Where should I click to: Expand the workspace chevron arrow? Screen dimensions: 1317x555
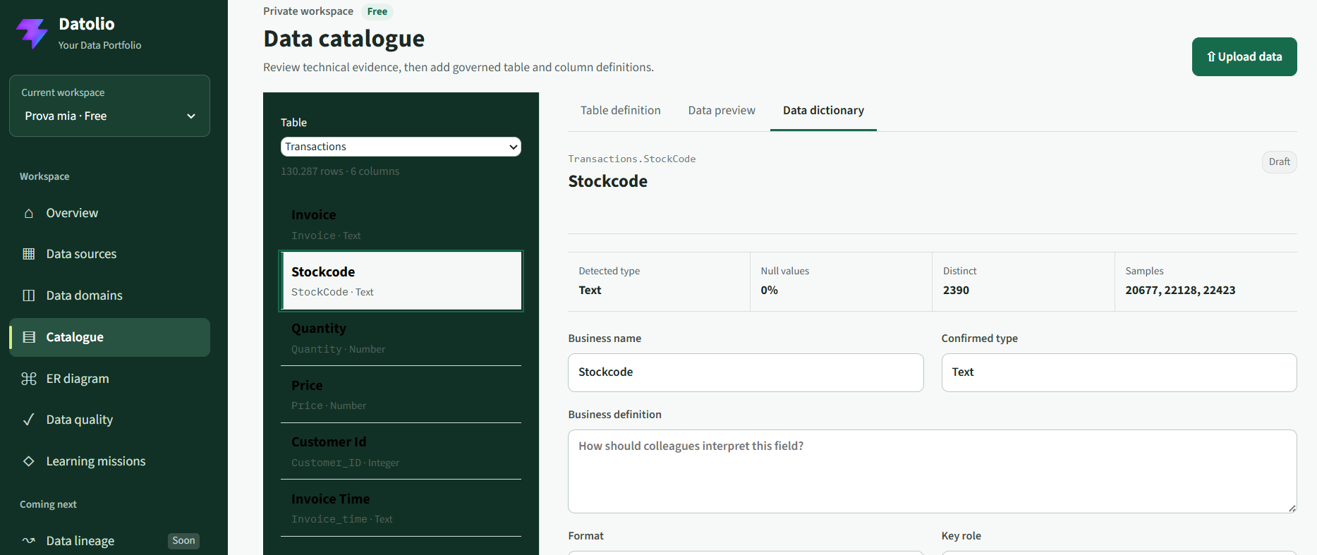(x=191, y=116)
